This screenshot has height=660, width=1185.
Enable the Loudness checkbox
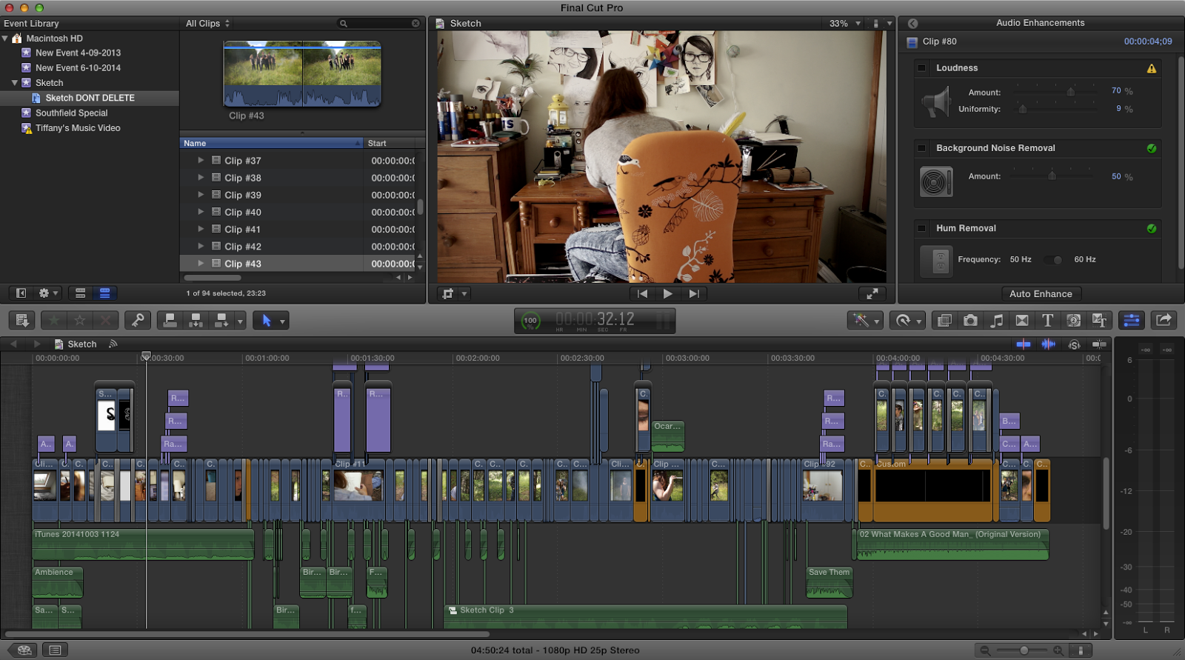click(922, 68)
